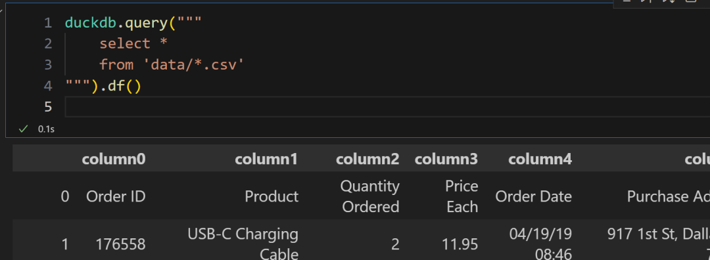Viewport: 710px width, 260px height.
Task: Click the 917 1st St address cell
Action: (x=658, y=234)
